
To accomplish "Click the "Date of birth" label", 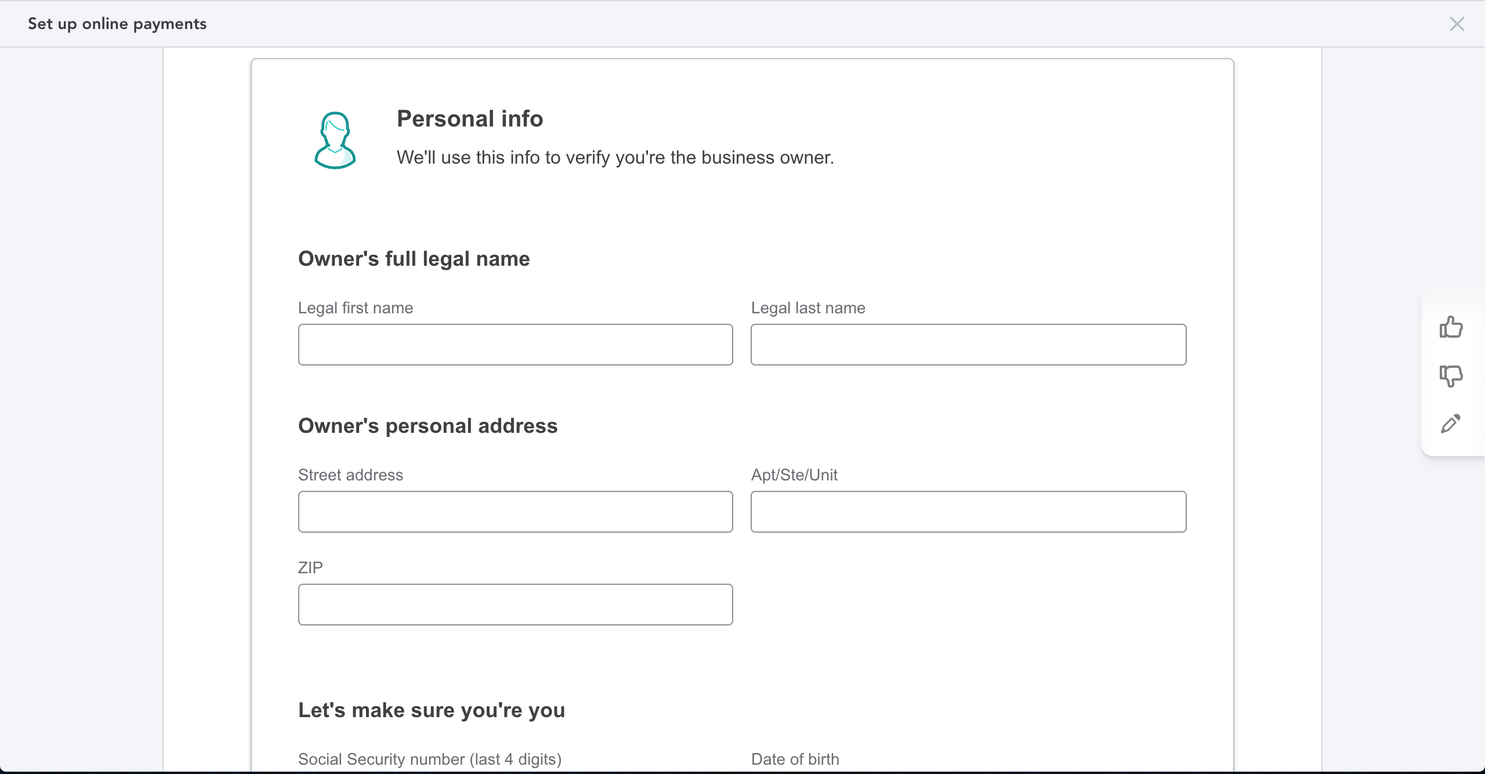I will [x=795, y=759].
